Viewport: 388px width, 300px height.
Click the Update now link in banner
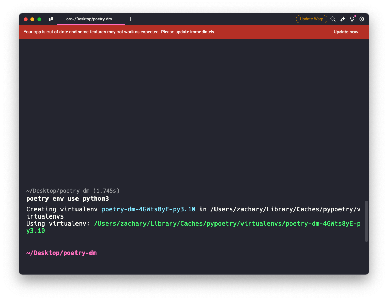click(x=346, y=32)
